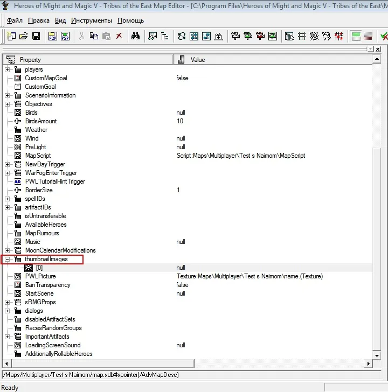Open the Правка menu
Image resolution: width=388 pixels, height=392 pixels.
point(38,20)
